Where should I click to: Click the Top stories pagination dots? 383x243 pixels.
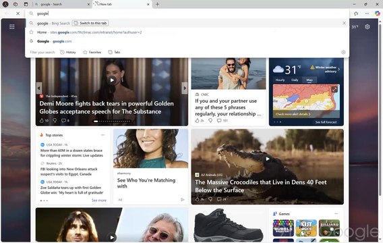tap(44, 200)
